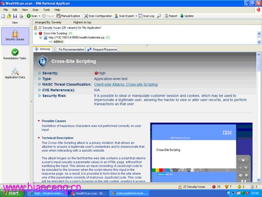Click the Open file folder icon
The height and width of the screenshot is (197, 262).
tap(9, 16)
